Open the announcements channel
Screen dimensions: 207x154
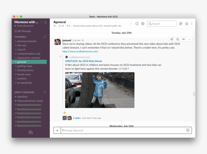pos(27,41)
